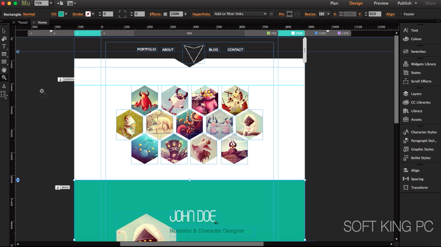Switch to Design mode

pyautogui.click(x=356, y=3)
